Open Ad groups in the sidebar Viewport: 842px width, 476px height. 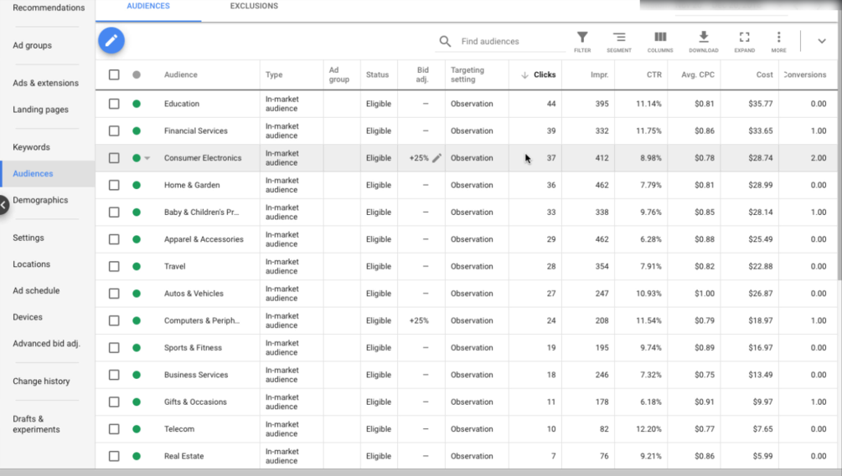point(32,45)
